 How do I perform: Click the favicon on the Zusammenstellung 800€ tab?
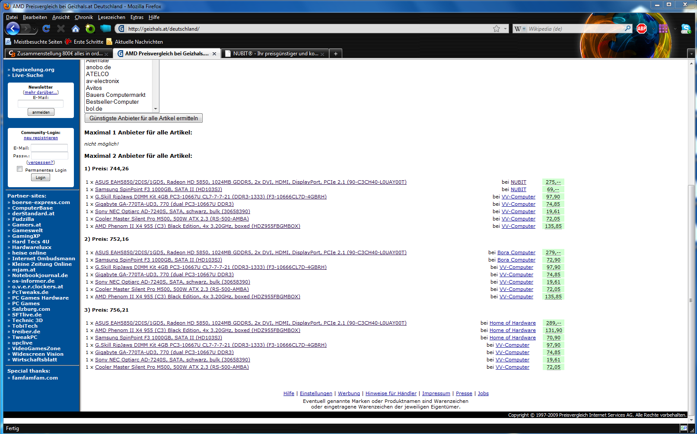[12, 54]
